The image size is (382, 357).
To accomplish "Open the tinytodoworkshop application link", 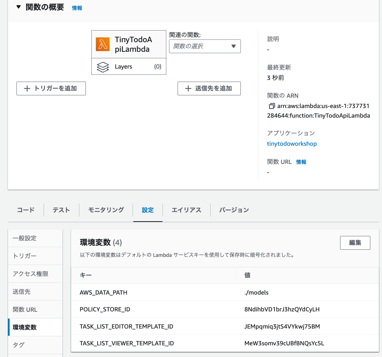I will [292, 144].
